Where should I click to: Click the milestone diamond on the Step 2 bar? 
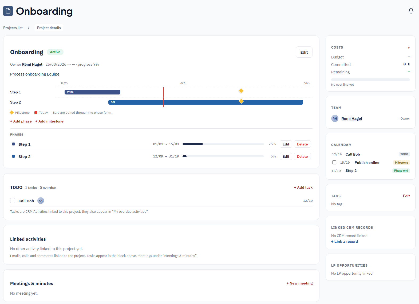pyautogui.click(x=241, y=101)
